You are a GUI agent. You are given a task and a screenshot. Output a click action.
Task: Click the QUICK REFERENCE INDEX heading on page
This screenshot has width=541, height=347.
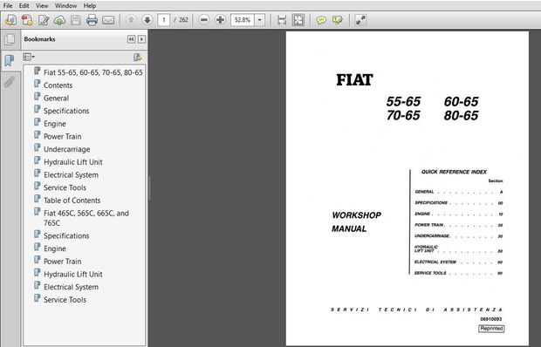click(454, 172)
